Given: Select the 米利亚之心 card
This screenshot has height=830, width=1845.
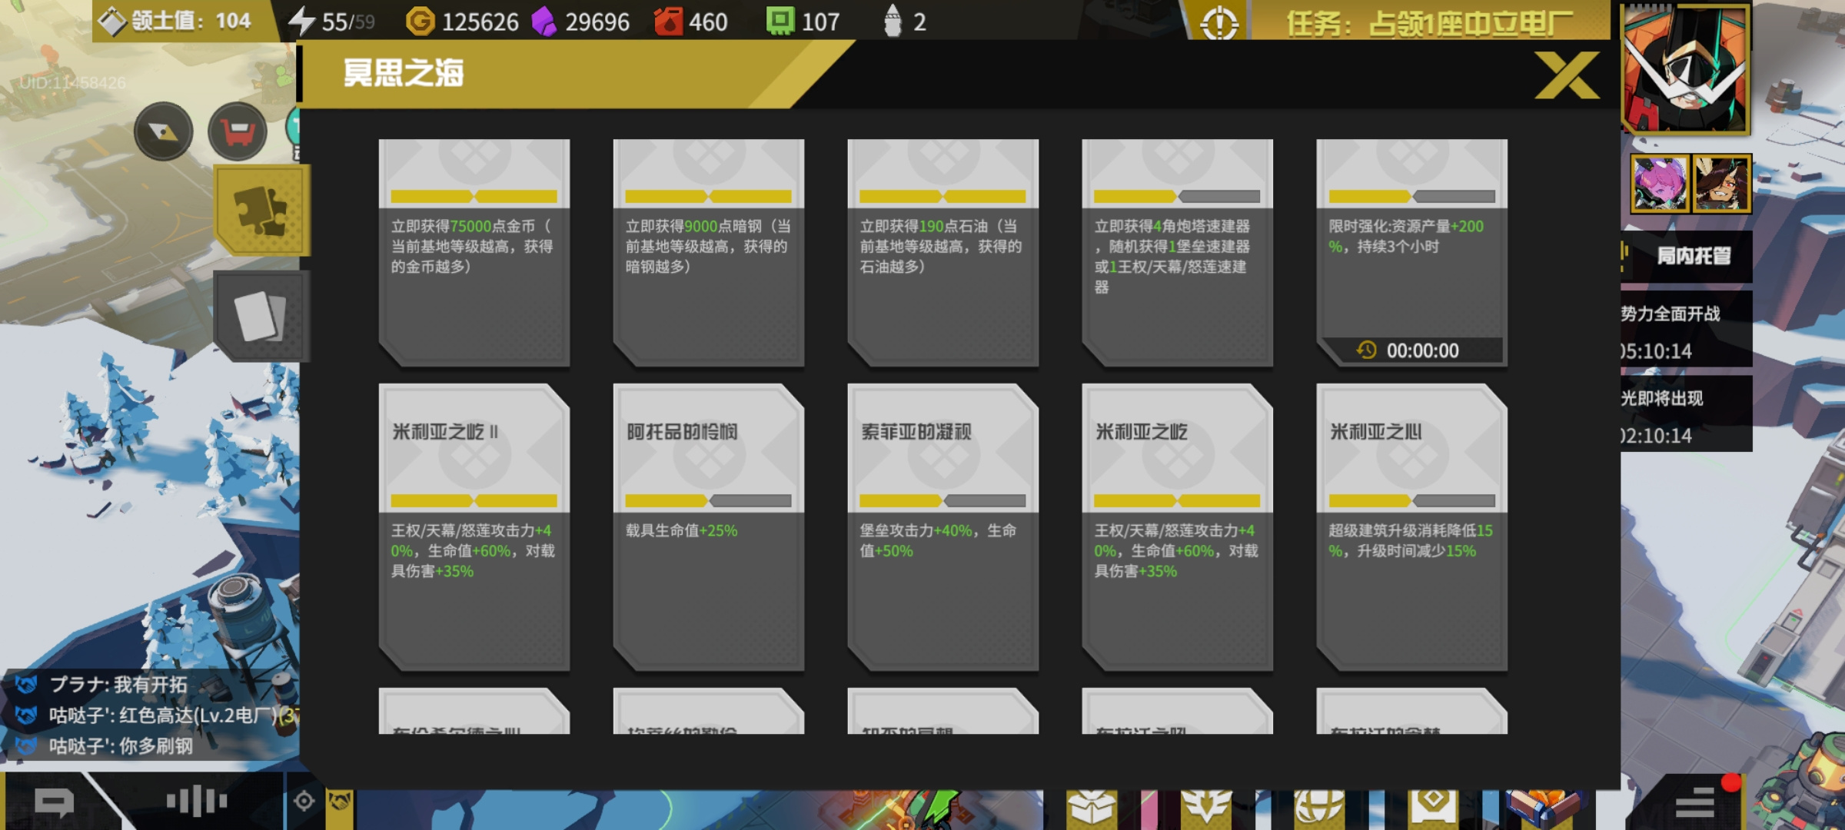Looking at the screenshot, I should click(x=1412, y=527).
